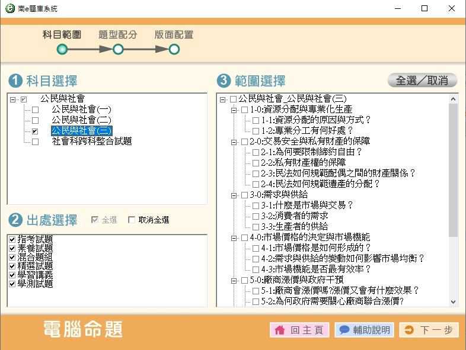Uncheck 指考試題 source checkbox
Image resolution: width=466 pixels, height=350 pixels.
click(x=12, y=239)
